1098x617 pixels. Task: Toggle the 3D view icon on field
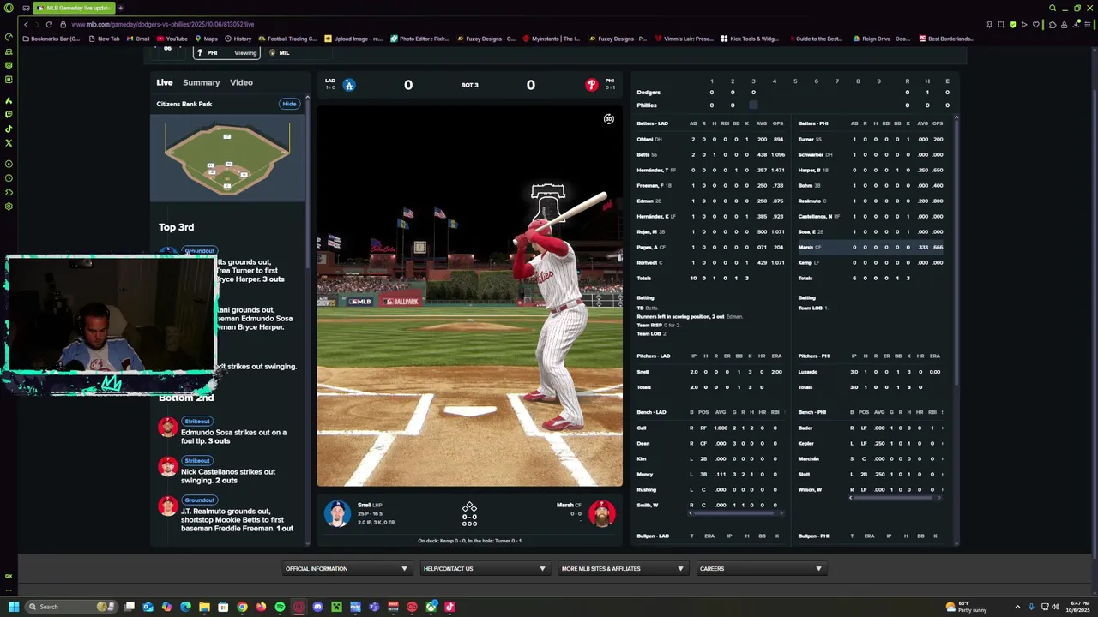pyautogui.click(x=609, y=119)
